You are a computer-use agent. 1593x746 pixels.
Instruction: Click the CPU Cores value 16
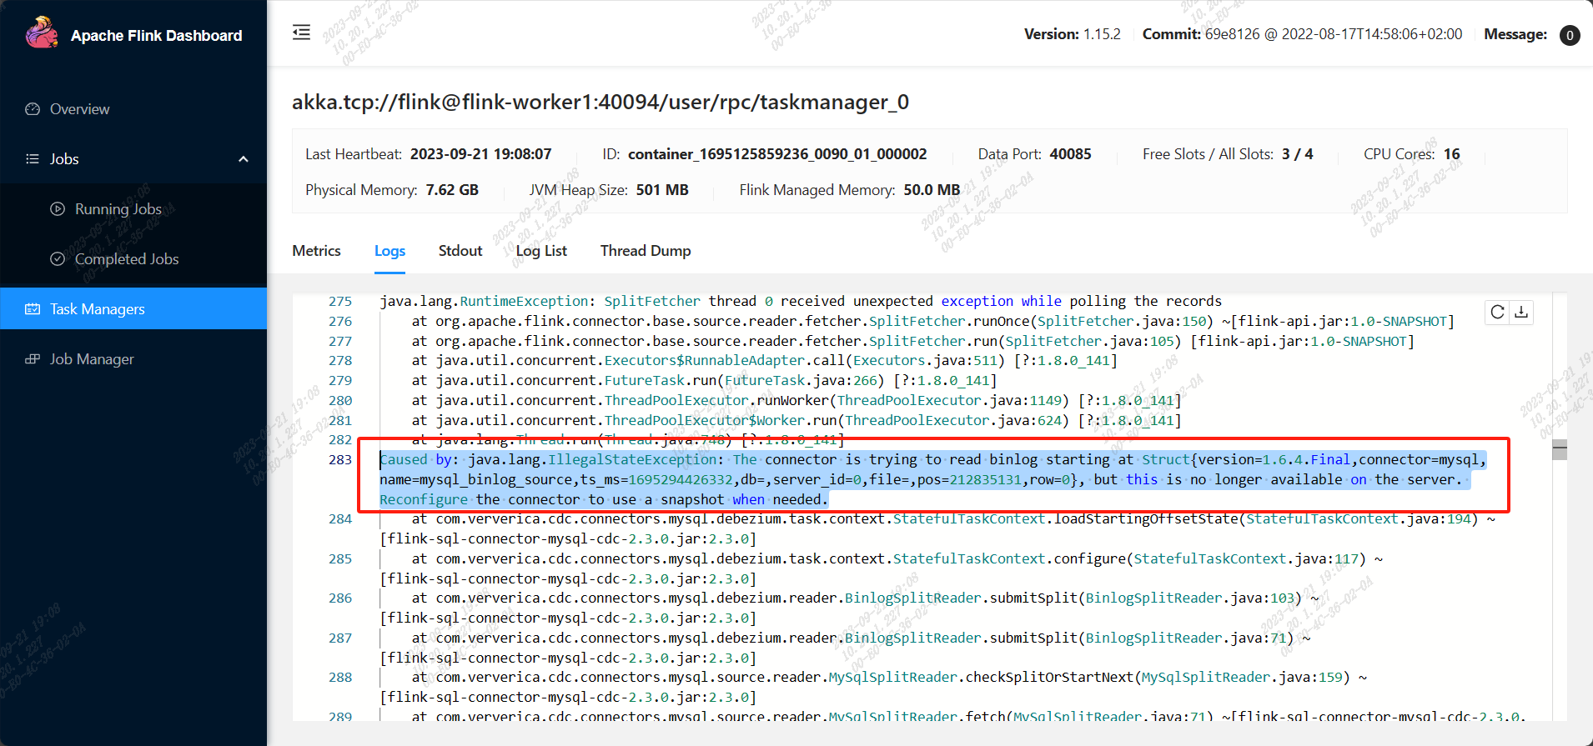click(x=1452, y=154)
